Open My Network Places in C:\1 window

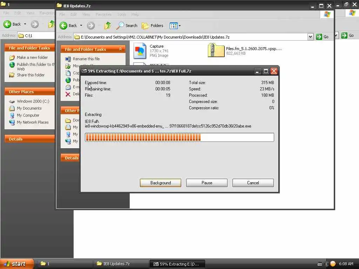[x=33, y=122]
